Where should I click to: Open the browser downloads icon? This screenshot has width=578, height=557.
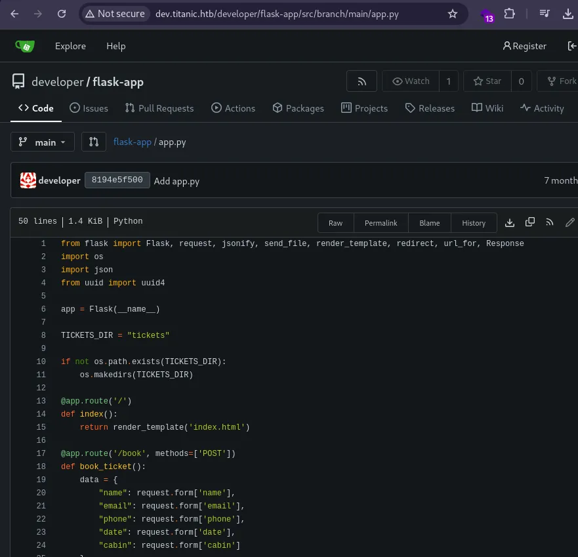click(x=568, y=14)
